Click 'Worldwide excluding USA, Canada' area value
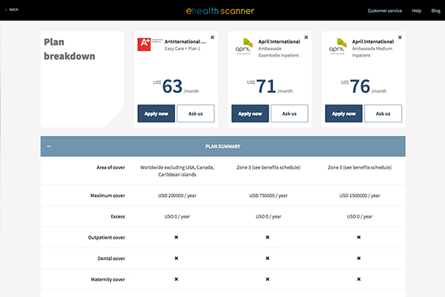This screenshot has height=297, width=445. pyautogui.click(x=177, y=171)
